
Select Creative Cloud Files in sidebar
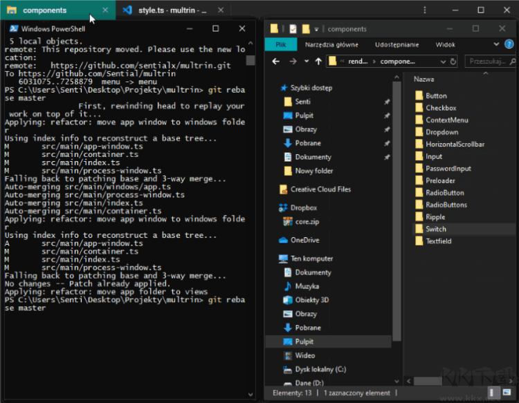pos(320,189)
